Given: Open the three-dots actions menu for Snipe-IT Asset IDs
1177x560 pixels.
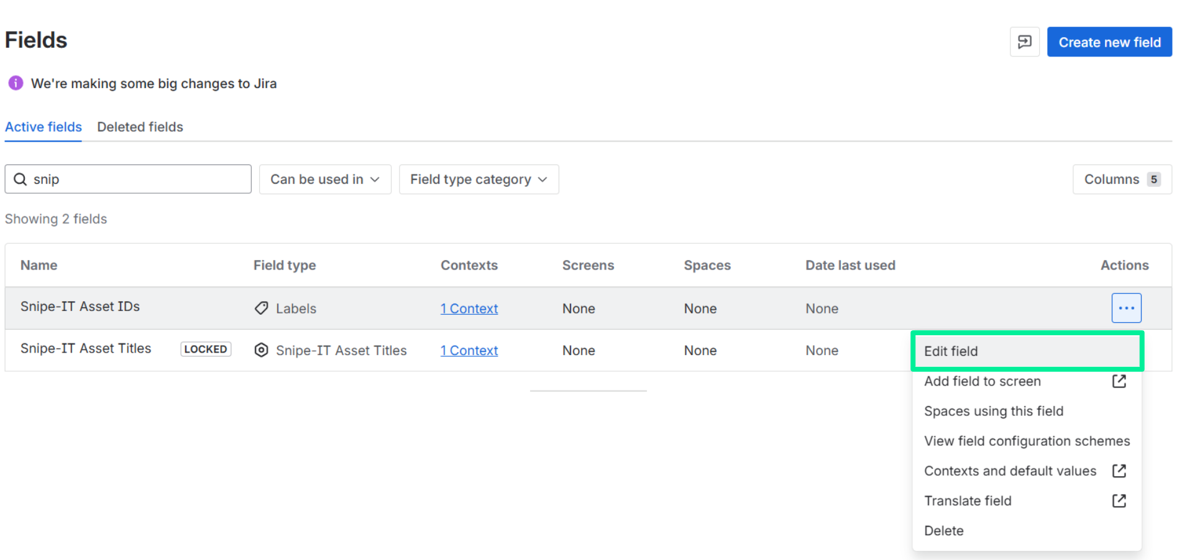Looking at the screenshot, I should pos(1125,308).
